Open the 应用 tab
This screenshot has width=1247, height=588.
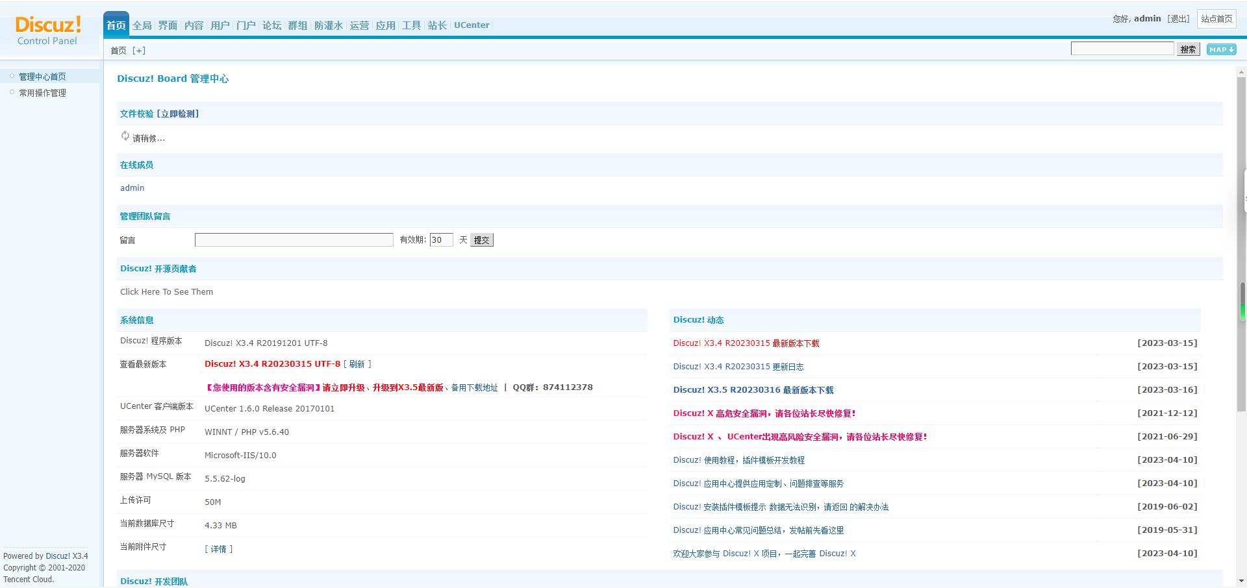pos(385,25)
